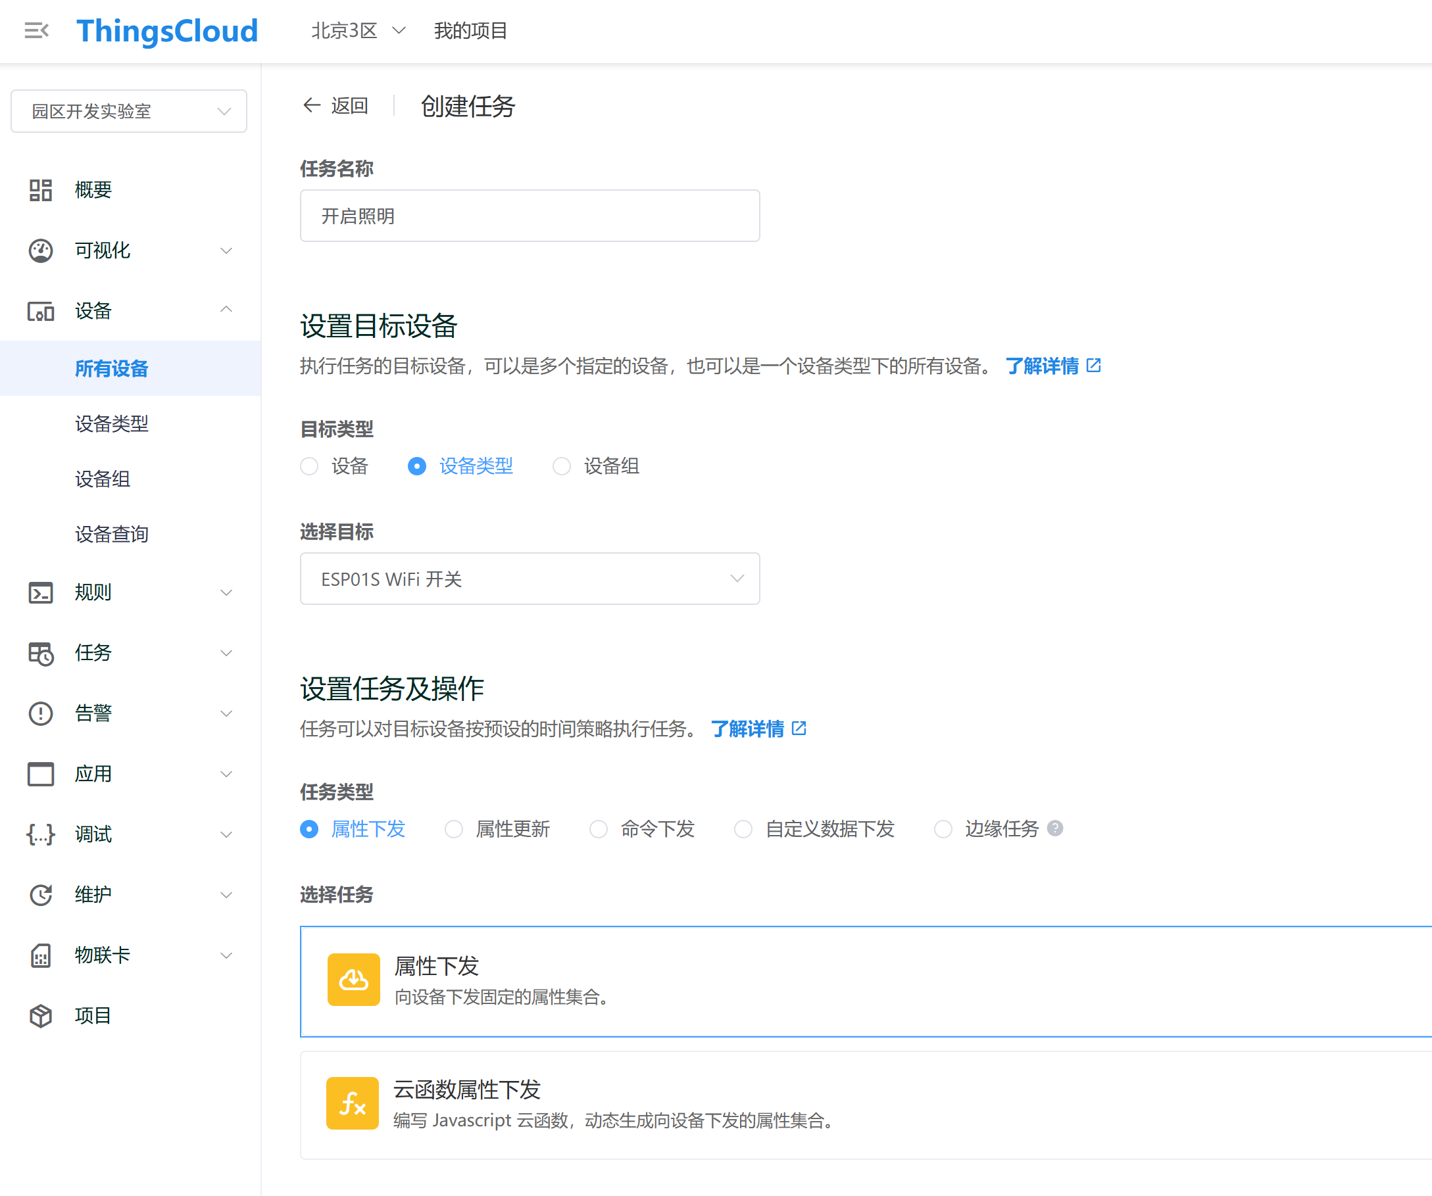Screen dimensions: 1432x1196
Task: Open the 设备类型 sidebar item
Action: point(130,424)
